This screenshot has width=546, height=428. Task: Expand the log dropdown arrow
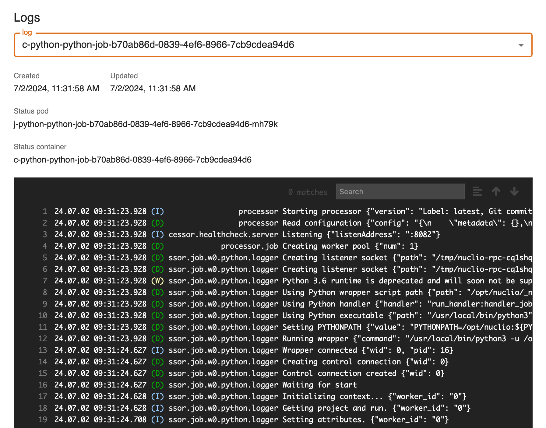point(521,45)
